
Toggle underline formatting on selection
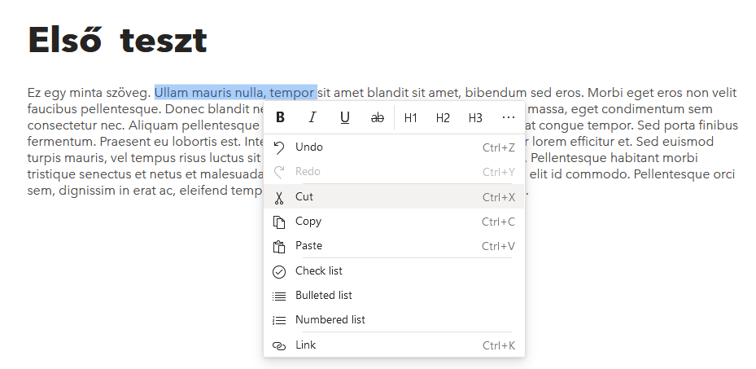pyautogui.click(x=345, y=117)
